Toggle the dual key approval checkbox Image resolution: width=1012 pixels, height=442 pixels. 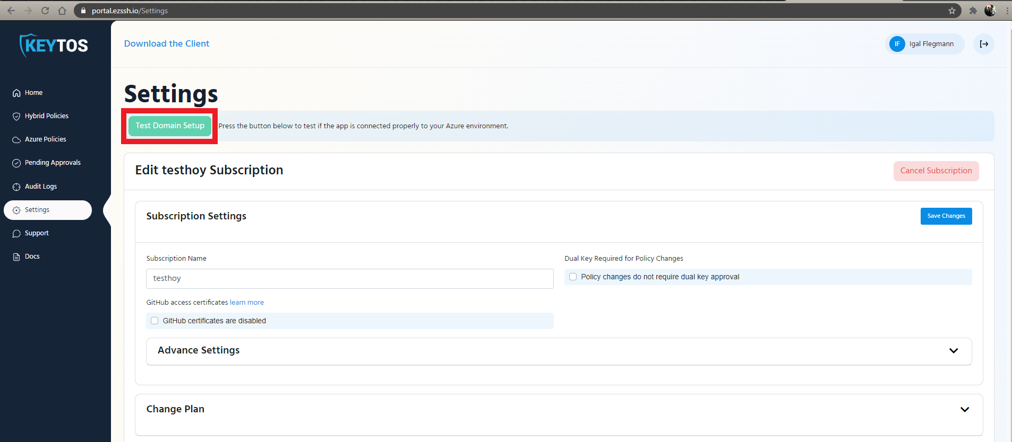coord(573,277)
